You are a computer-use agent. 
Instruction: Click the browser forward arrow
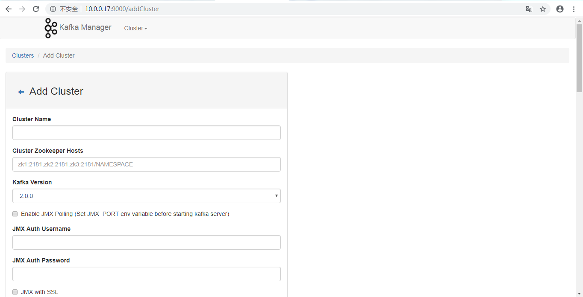coord(22,9)
